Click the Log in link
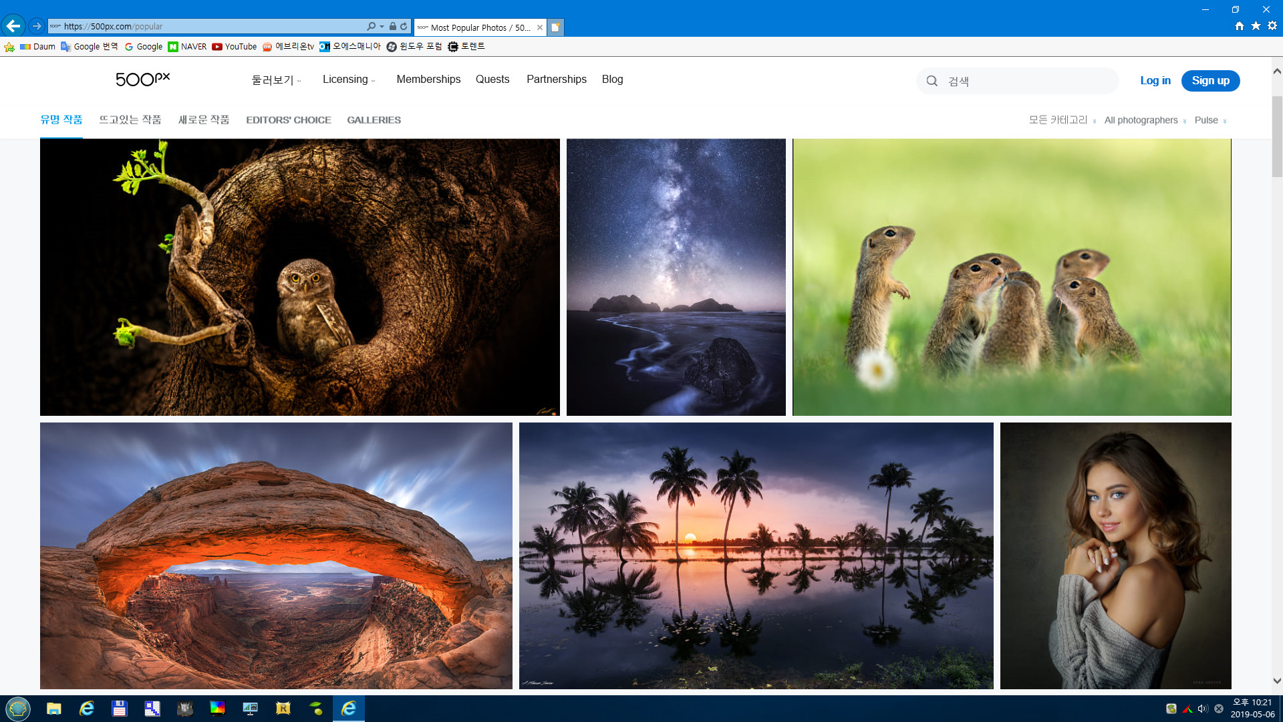Screen dimensions: 1283x722 coord(1155,81)
